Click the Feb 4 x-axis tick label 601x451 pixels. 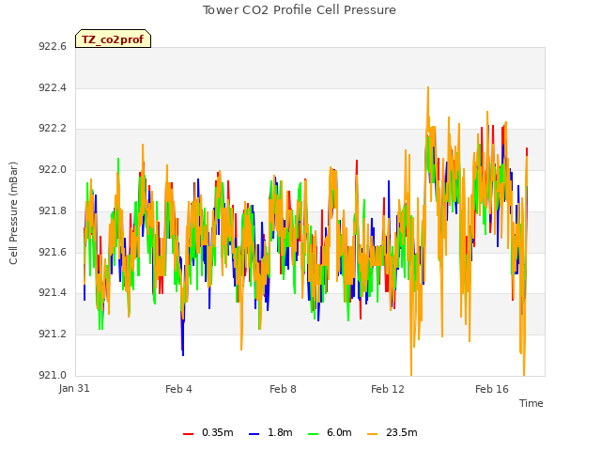click(178, 389)
